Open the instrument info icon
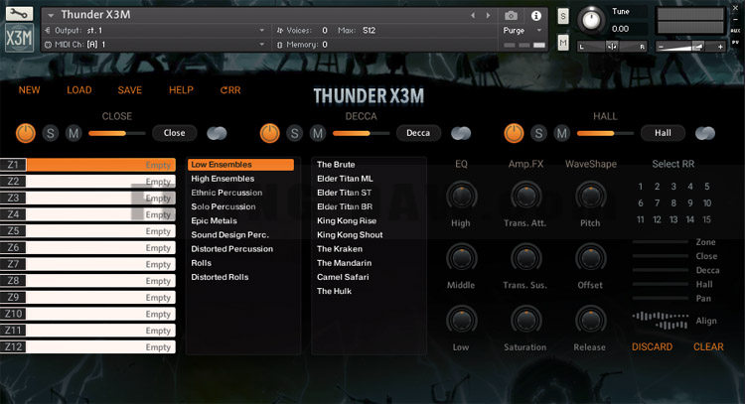The image size is (745, 404). [x=536, y=16]
